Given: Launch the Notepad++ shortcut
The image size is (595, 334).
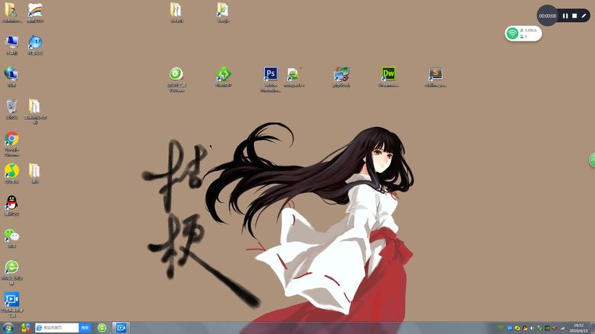Looking at the screenshot, I should [x=294, y=77].
